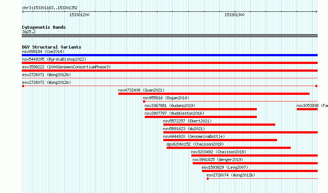
Task: Select the red nsv5449295 variant bar
Action: coord(170,63)
